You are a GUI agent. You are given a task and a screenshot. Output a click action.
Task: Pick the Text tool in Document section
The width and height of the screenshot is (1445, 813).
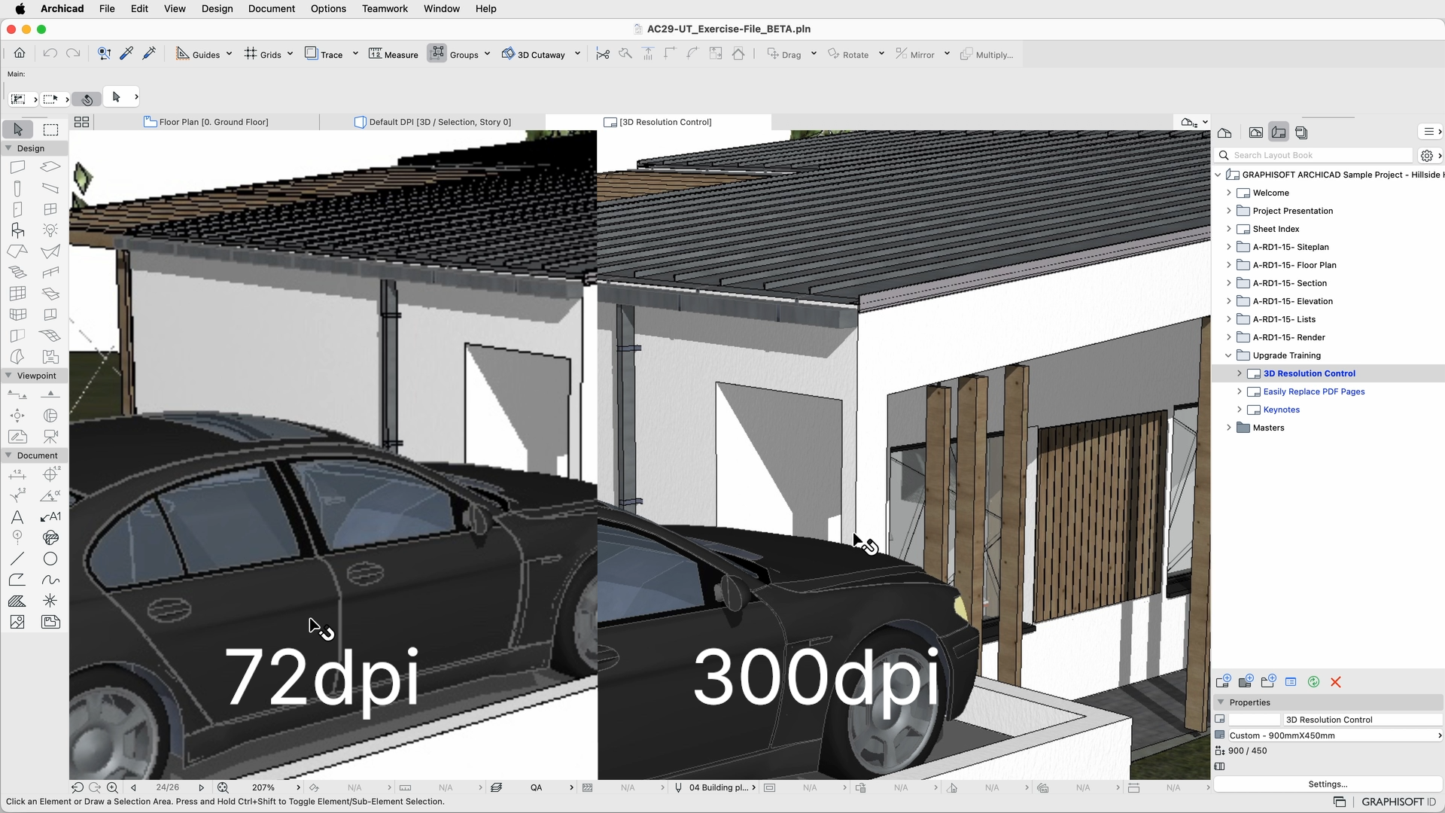17,517
